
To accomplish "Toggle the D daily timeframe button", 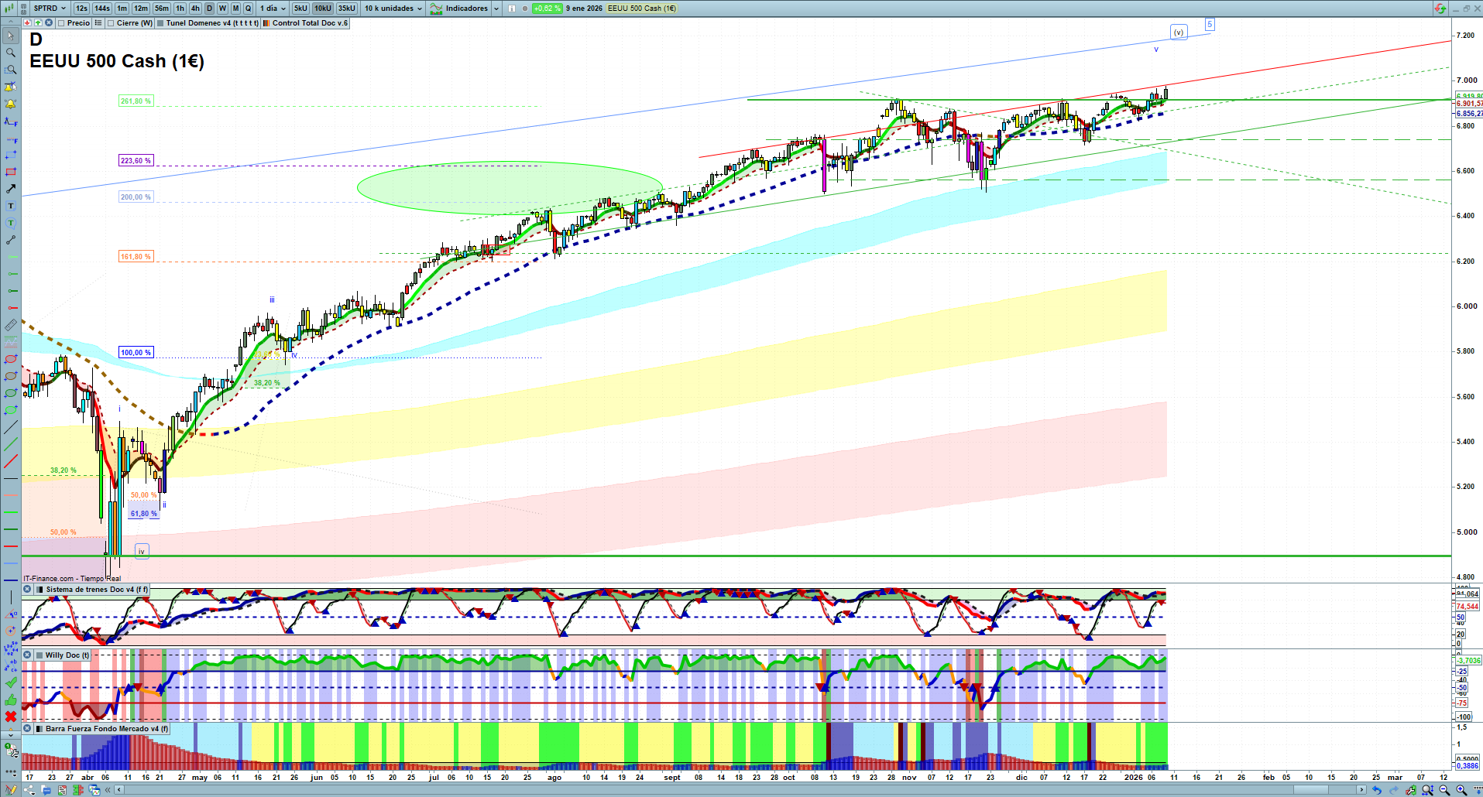I will point(209,9).
